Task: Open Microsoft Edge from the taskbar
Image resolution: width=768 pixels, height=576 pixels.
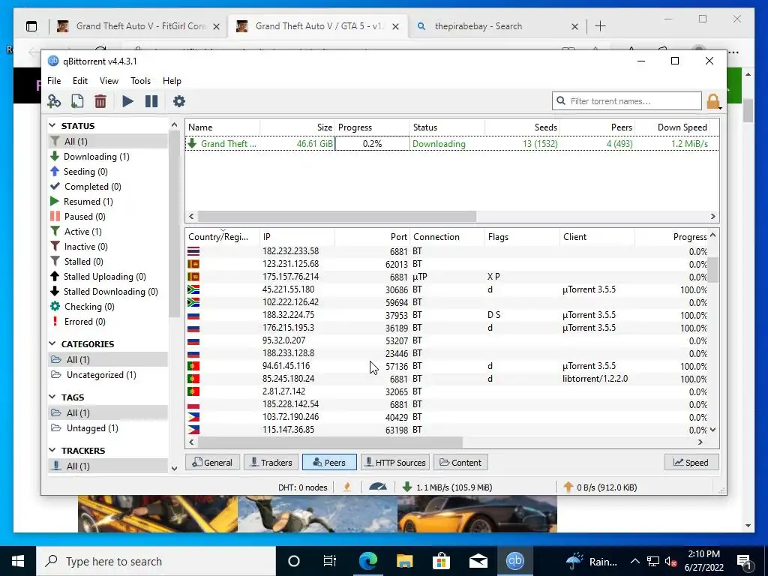Action: [368, 561]
